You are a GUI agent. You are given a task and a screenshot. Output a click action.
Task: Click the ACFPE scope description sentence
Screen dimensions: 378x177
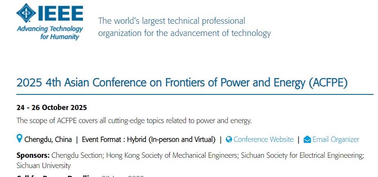[x=134, y=121]
